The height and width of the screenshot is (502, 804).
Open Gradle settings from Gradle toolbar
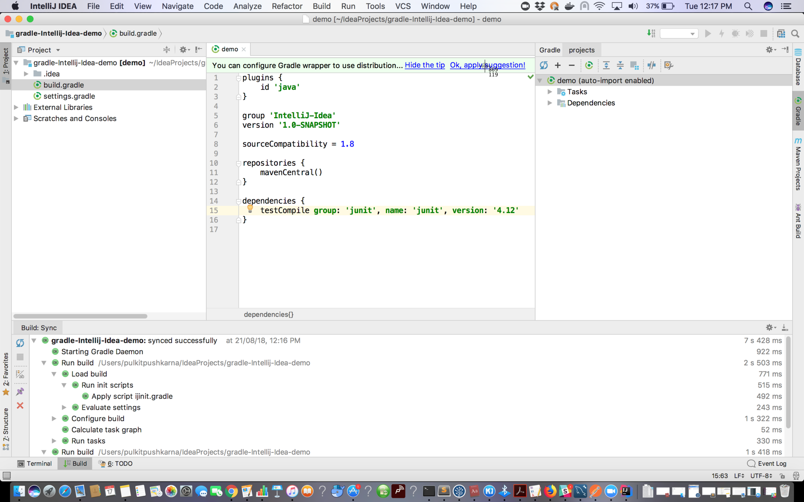pos(669,65)
